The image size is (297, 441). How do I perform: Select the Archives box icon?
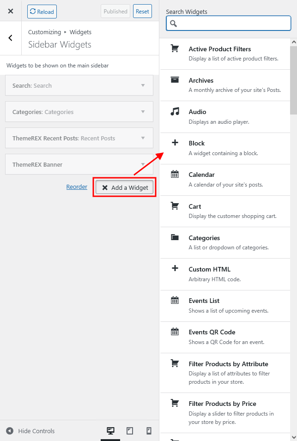[175, 80]
